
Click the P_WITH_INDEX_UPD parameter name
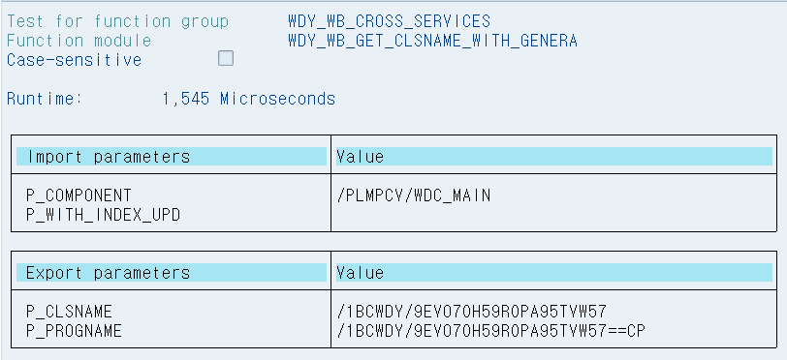pyautogui.click(x=103, y=215)
